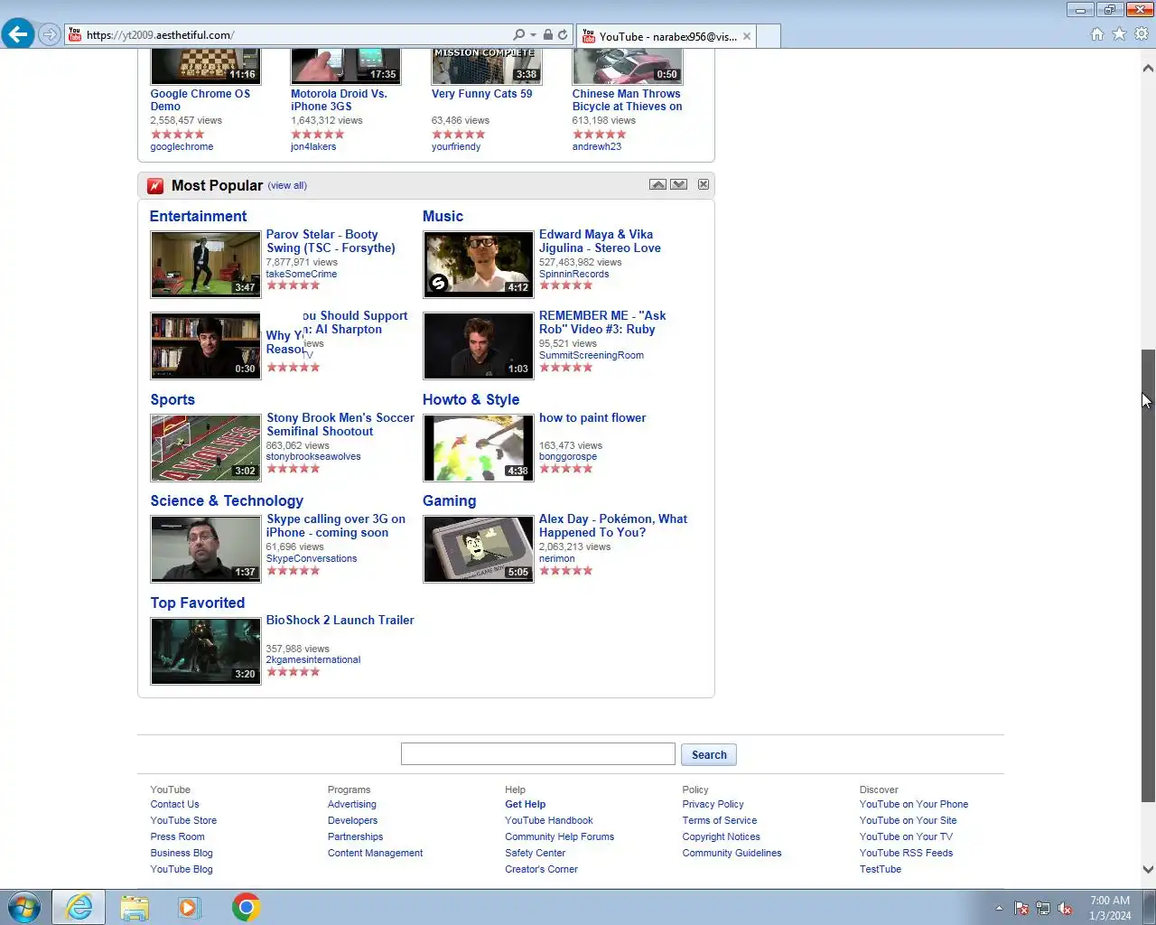Open Google Chrome OS Demo link
Image resolution: width=1156 pixels, height=925 pixels.
point(200,99)
